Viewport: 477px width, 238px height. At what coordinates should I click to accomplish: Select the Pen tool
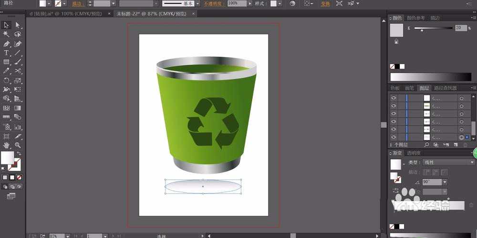tap(7, 44)
